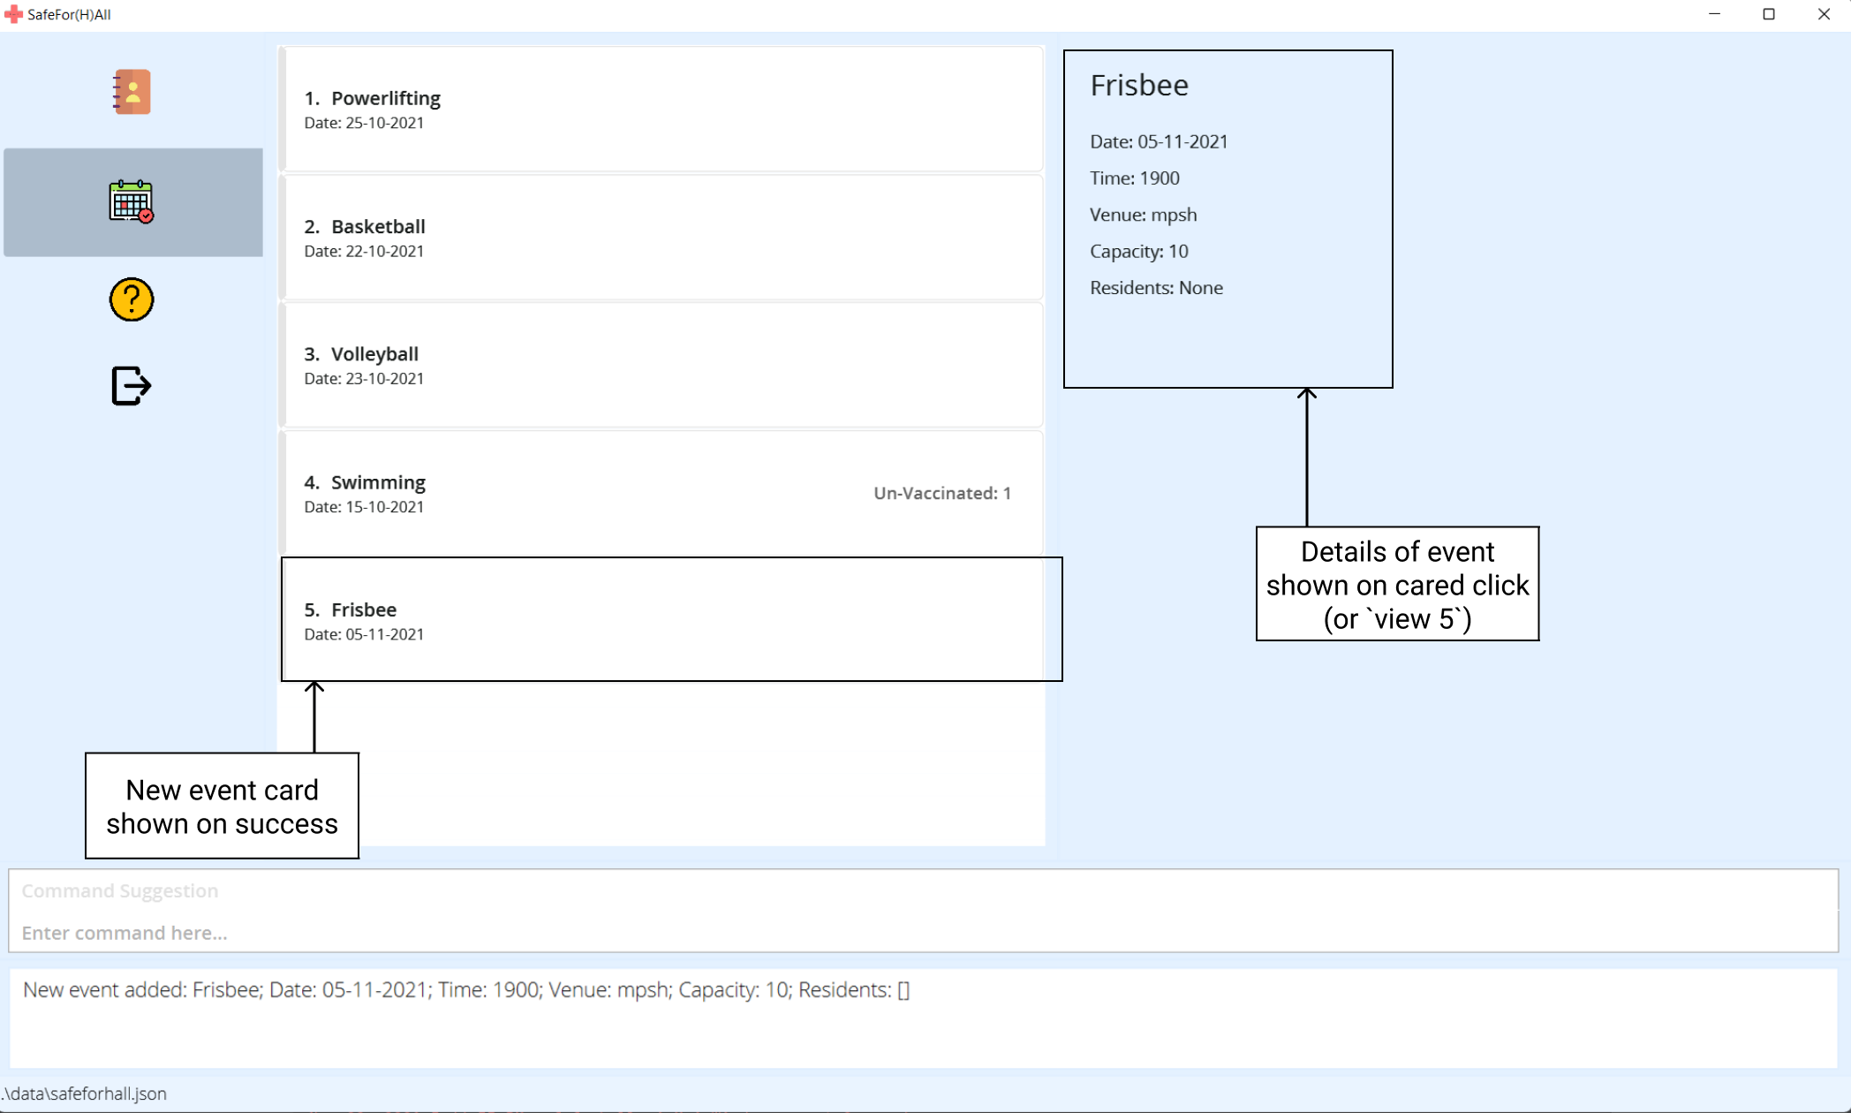Click 'Date: 05-11-2021' in details panel

1159,141
